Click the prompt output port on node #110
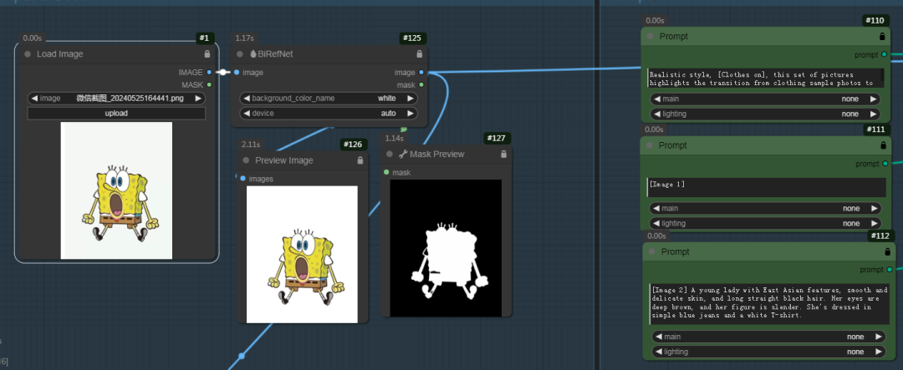 tap(885, 54)
